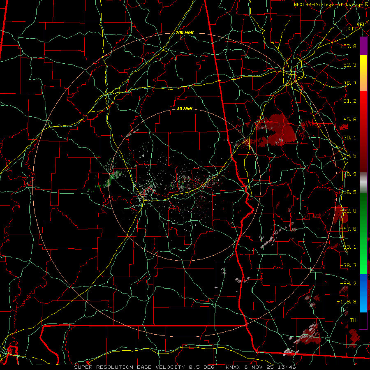Click the 92.3 velocity scale value

350,65
